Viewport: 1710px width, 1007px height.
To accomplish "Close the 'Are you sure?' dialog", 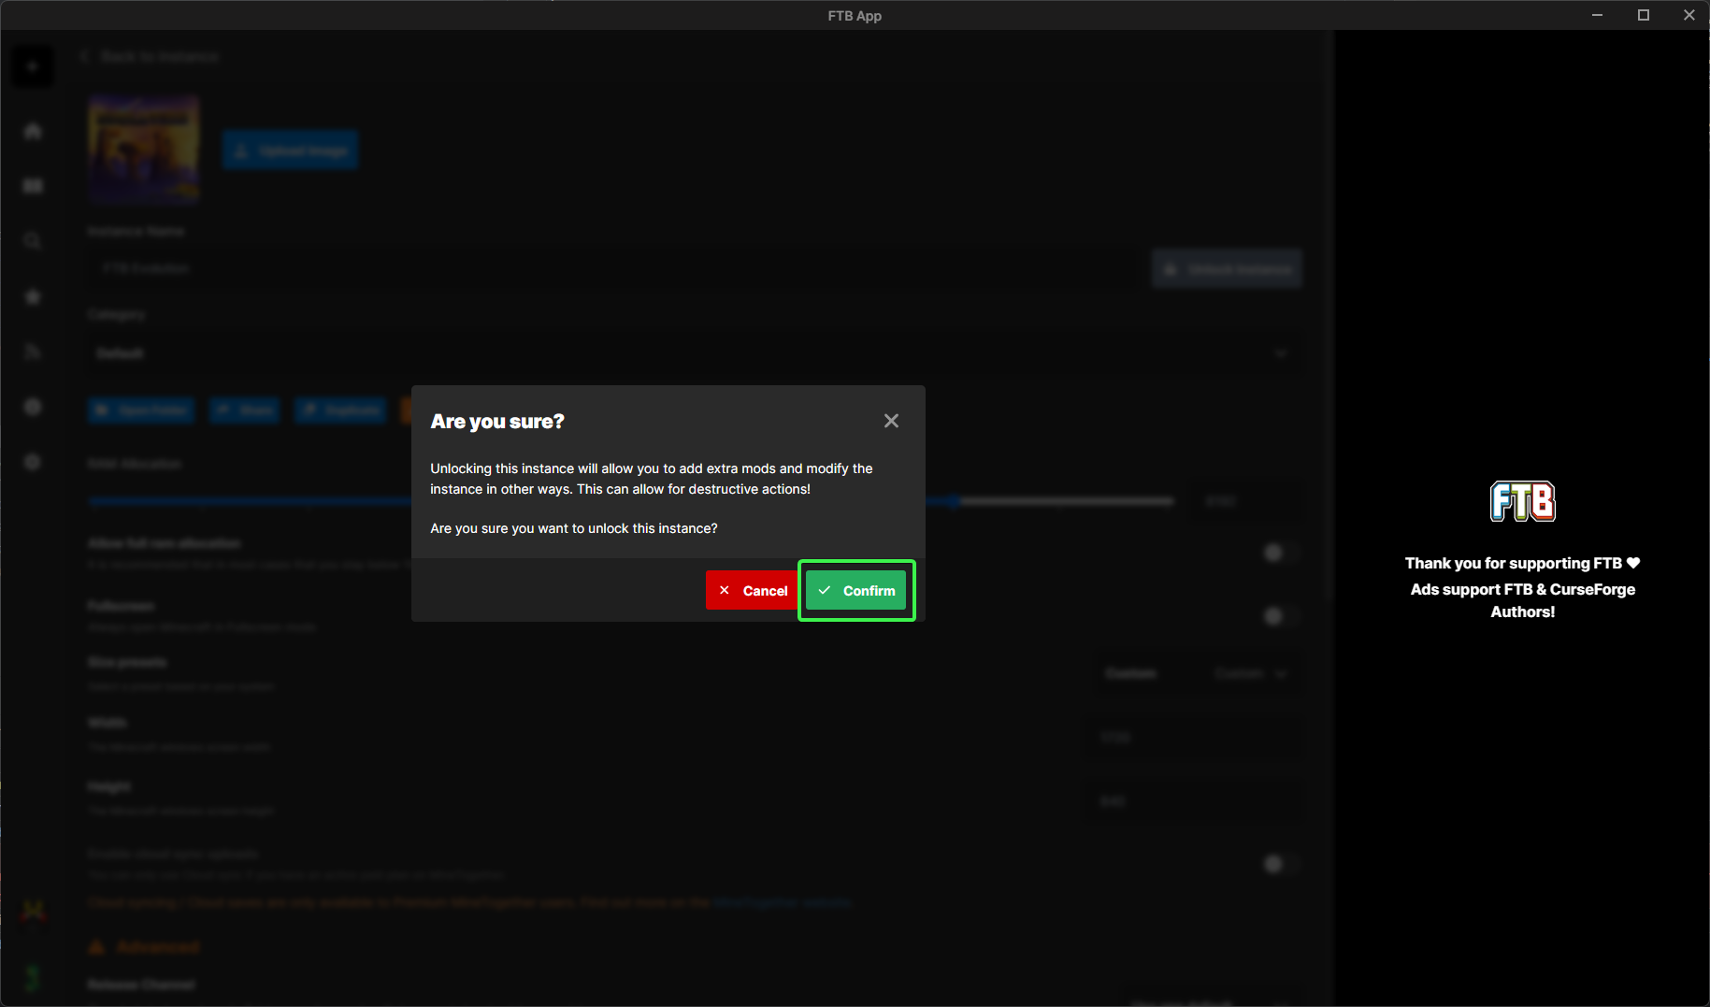I will (891, 422).
